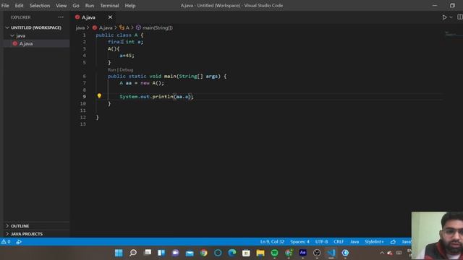Viewport: 463px width, 260px height.
Task: Open the View menu
Action: 61,6
